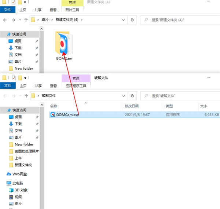The height and width of the screenshot is (209, 220).
Task: Open the 主页 tab in the top window
Action: pos(23,10)
